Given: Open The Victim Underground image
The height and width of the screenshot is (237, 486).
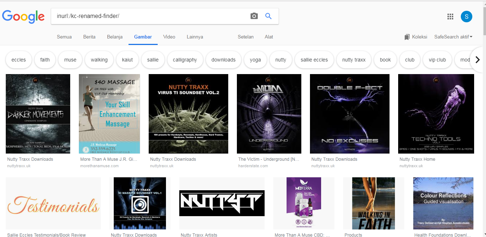Looking at the screenshot, I should pos(269,114).
